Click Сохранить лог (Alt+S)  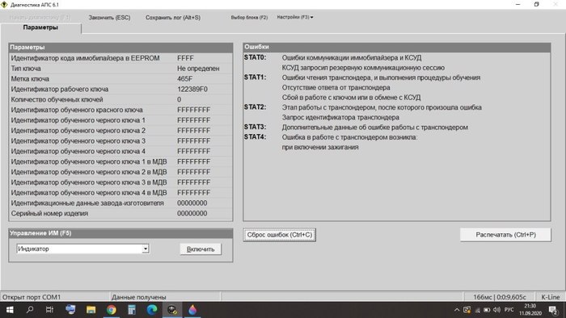pyautogui.click(x=173, y=17)
